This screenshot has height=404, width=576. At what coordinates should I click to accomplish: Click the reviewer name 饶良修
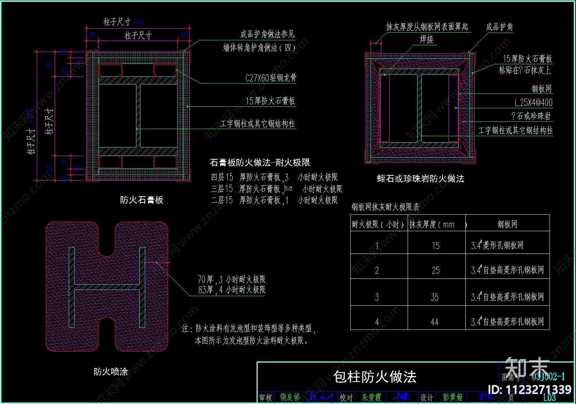(x=289, y=397)
